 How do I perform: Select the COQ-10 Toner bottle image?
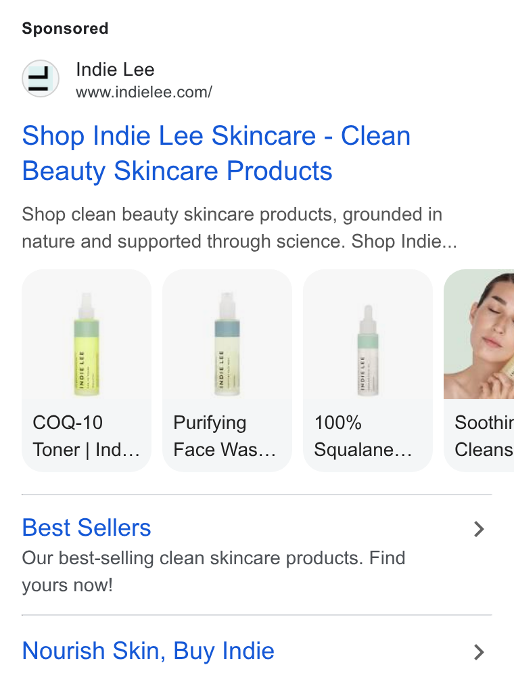[x=87, y=345]
